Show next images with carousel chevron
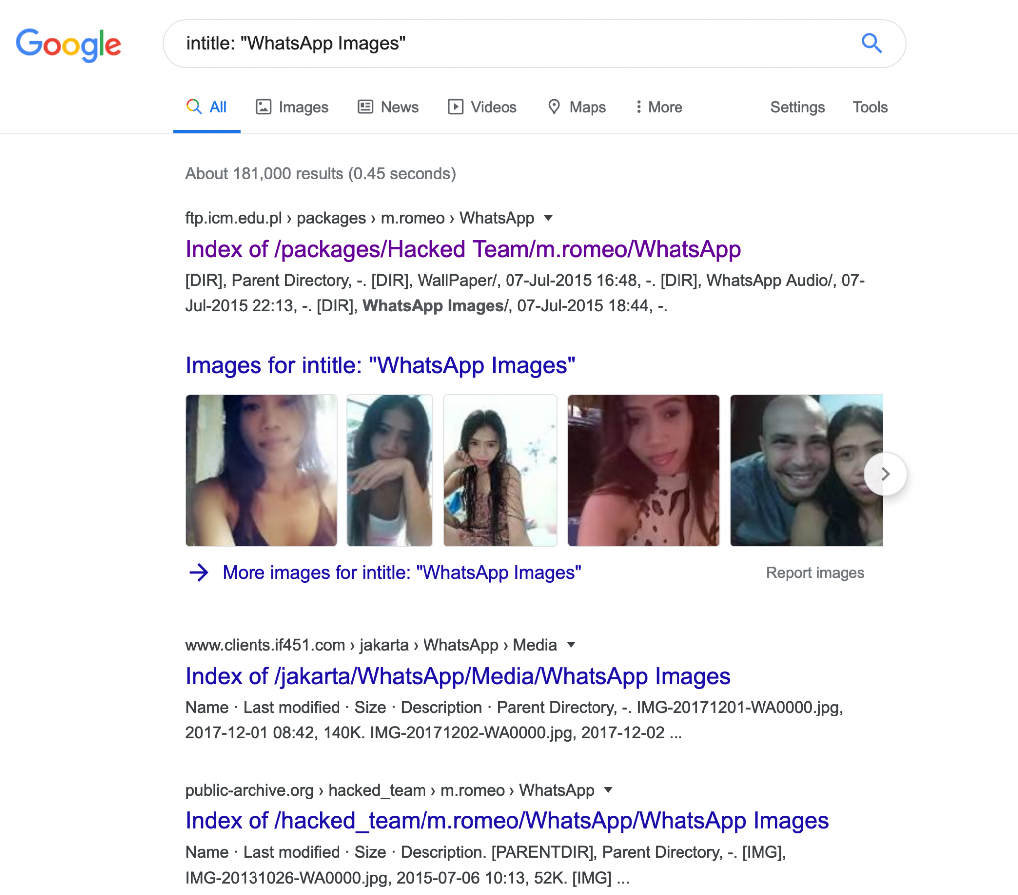Viewport: 1018px width, 895px height. pos(885,474)
